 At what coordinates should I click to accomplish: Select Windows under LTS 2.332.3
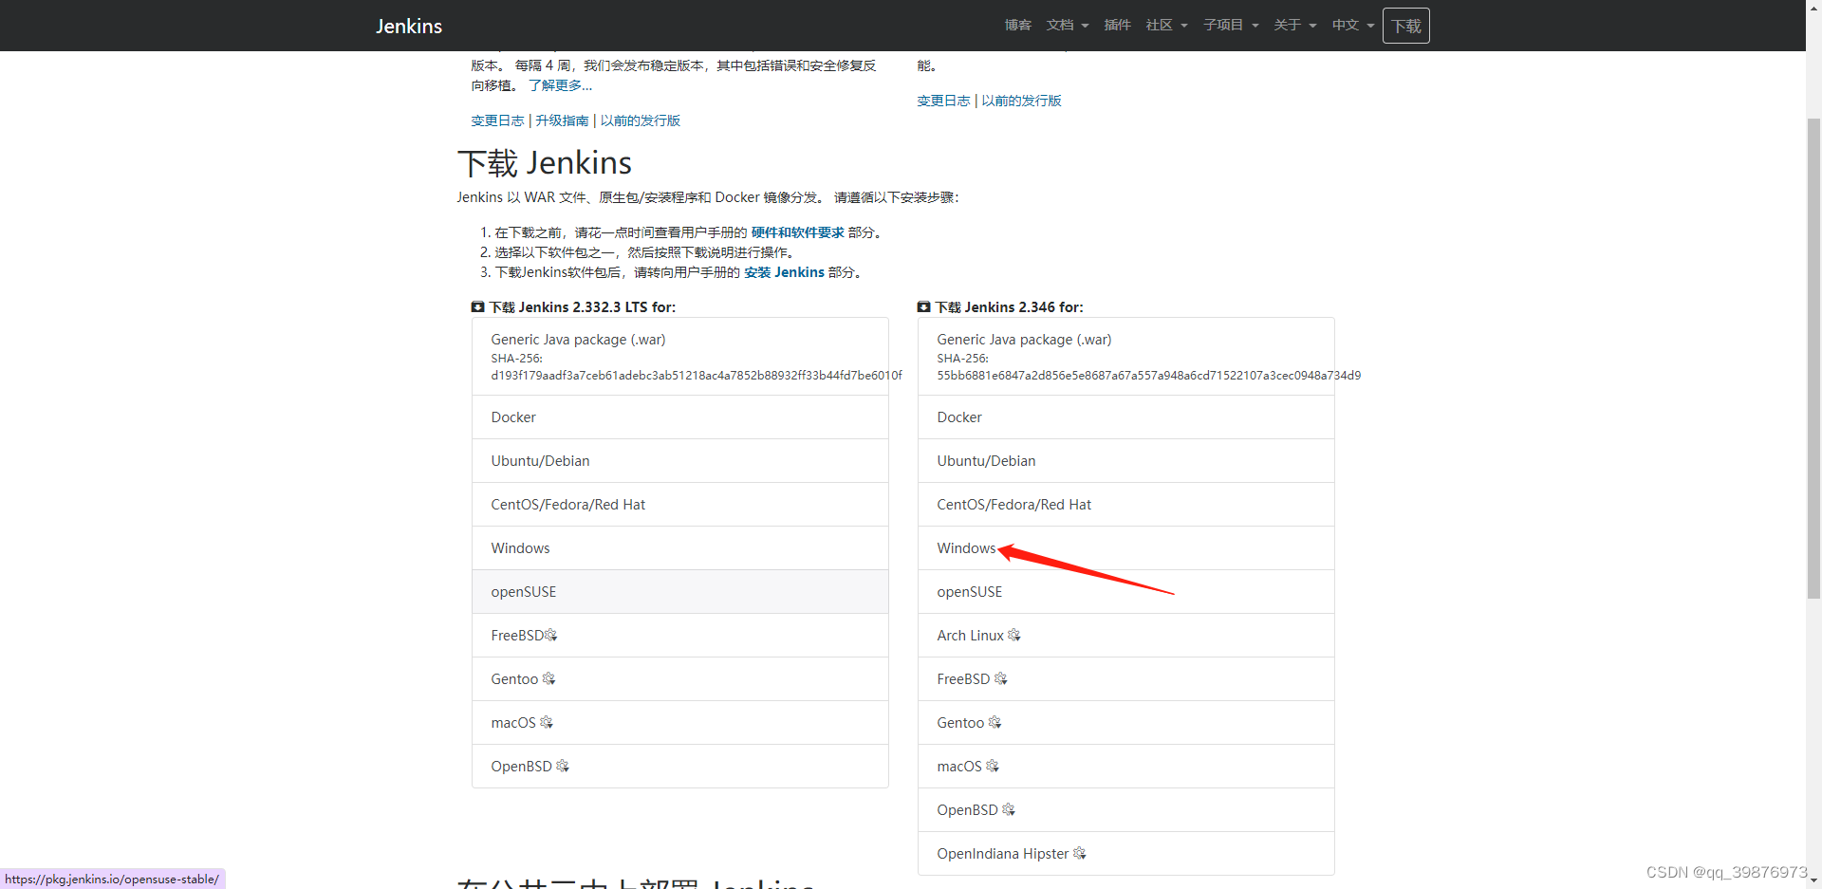(x=680, y=548)
